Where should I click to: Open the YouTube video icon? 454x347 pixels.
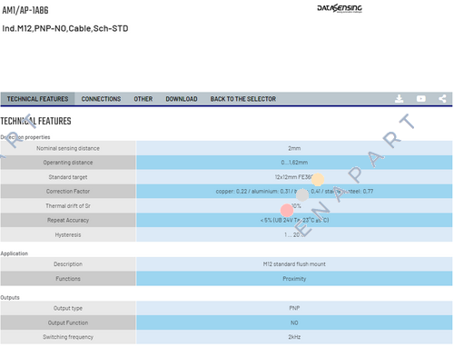(421, 99)
